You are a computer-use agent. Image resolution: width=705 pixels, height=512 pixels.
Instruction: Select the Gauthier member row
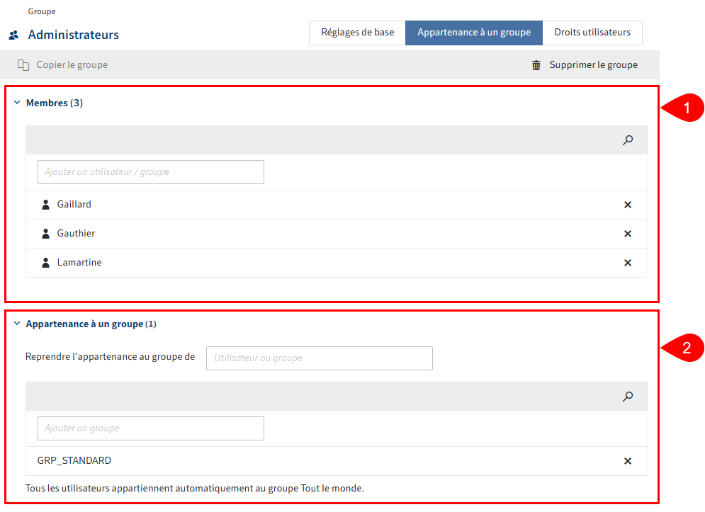pos(337,234)
